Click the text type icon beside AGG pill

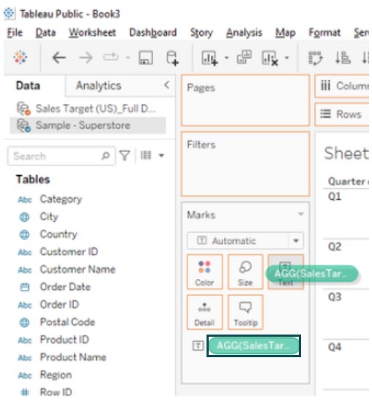[198, 346]
